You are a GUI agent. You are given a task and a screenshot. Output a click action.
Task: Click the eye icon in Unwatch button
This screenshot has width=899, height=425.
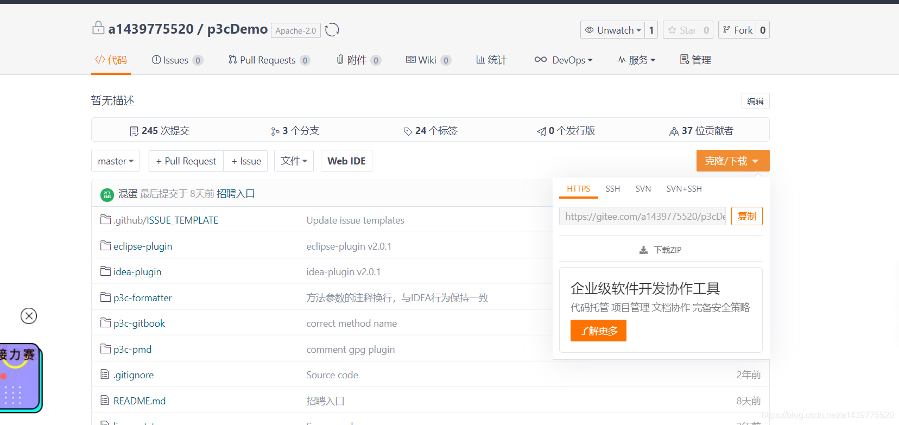tap(589, 30)
